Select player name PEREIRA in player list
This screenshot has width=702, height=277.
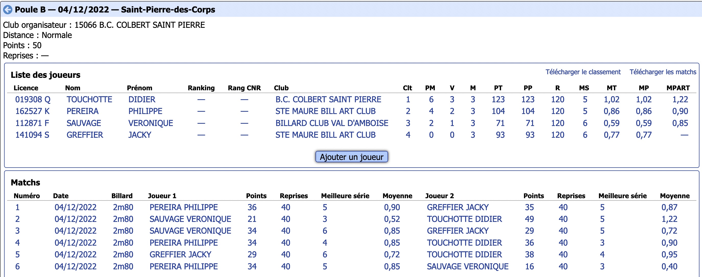pos(82,111)
